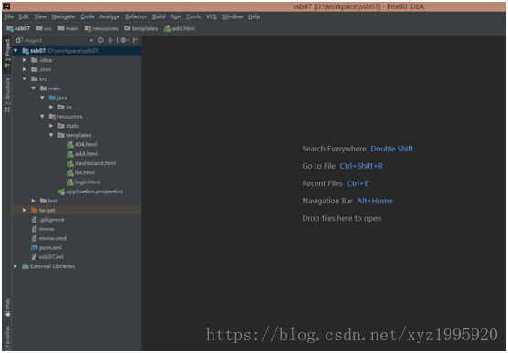Screen dimensions: 508x353
Task: Click the .gitignore file icon
Action: [x=35, y=220]
